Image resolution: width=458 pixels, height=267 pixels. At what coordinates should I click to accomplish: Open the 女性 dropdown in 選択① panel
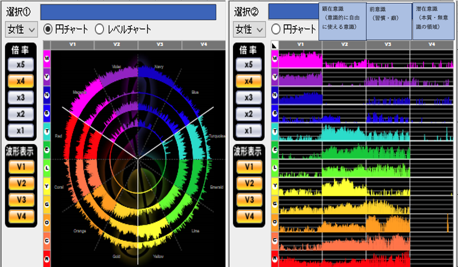[22, 29]
